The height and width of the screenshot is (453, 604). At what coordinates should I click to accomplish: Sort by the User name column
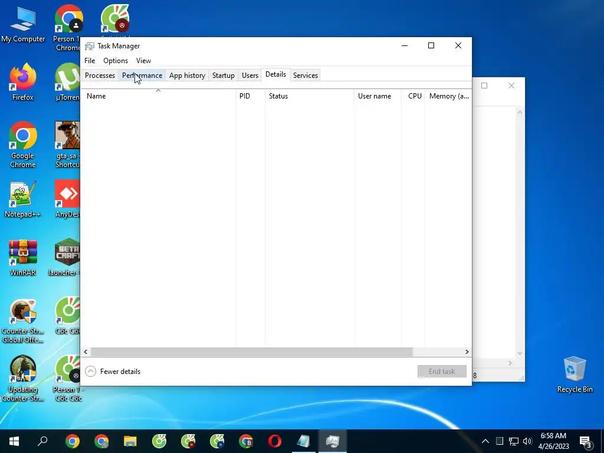[x=378, y=96]
